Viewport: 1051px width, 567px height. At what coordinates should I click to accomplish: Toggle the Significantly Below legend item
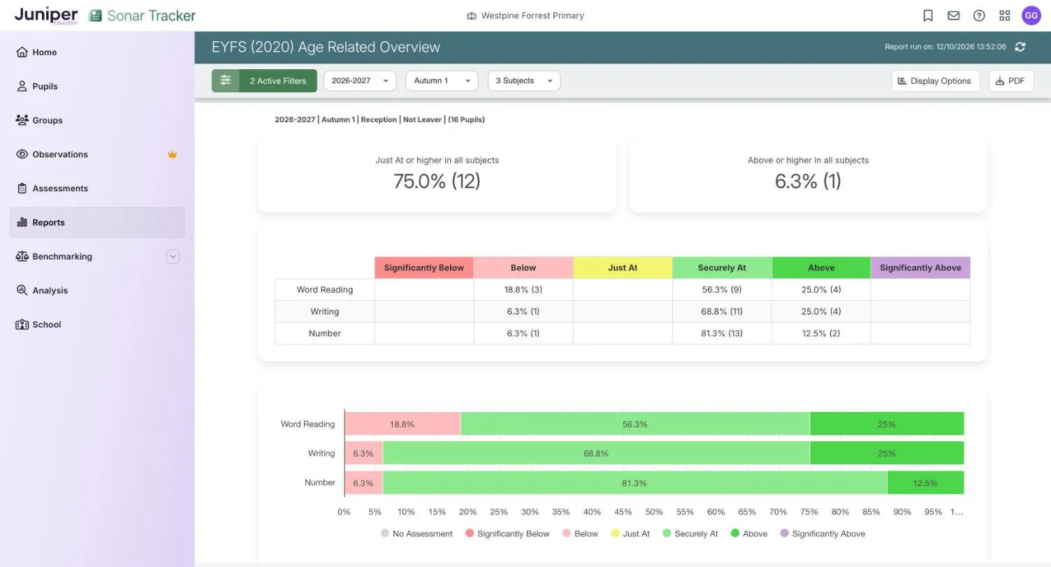tap(507, 533)
